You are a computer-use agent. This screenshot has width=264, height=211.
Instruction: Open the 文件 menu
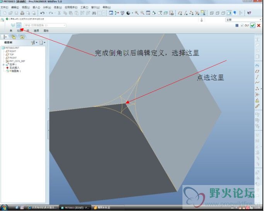(x=4, y=7)
